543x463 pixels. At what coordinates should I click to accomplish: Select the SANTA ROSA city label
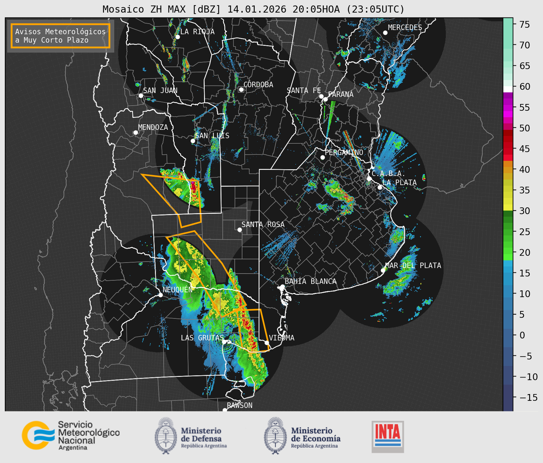(263, 224)
